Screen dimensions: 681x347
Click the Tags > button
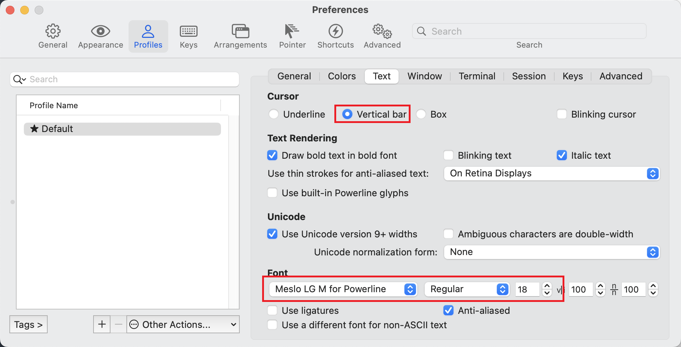[x=29, y=324]
